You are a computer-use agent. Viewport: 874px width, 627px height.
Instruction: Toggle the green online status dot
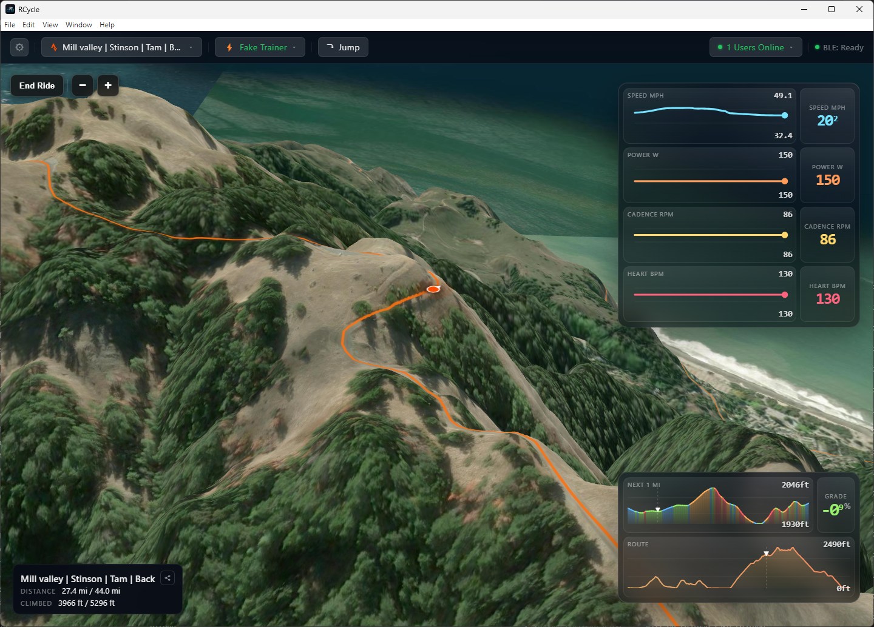click(x=719, y=47)
